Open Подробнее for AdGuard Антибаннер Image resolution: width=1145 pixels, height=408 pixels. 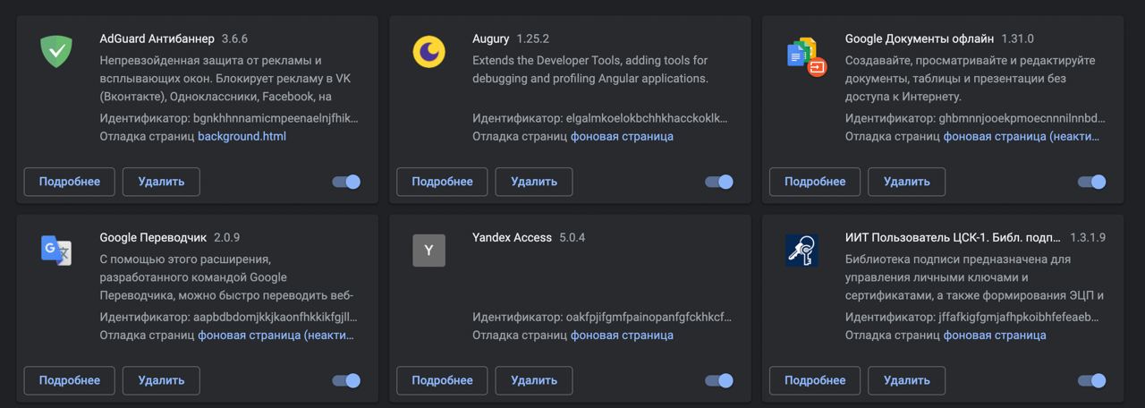(x=69, y=182)
